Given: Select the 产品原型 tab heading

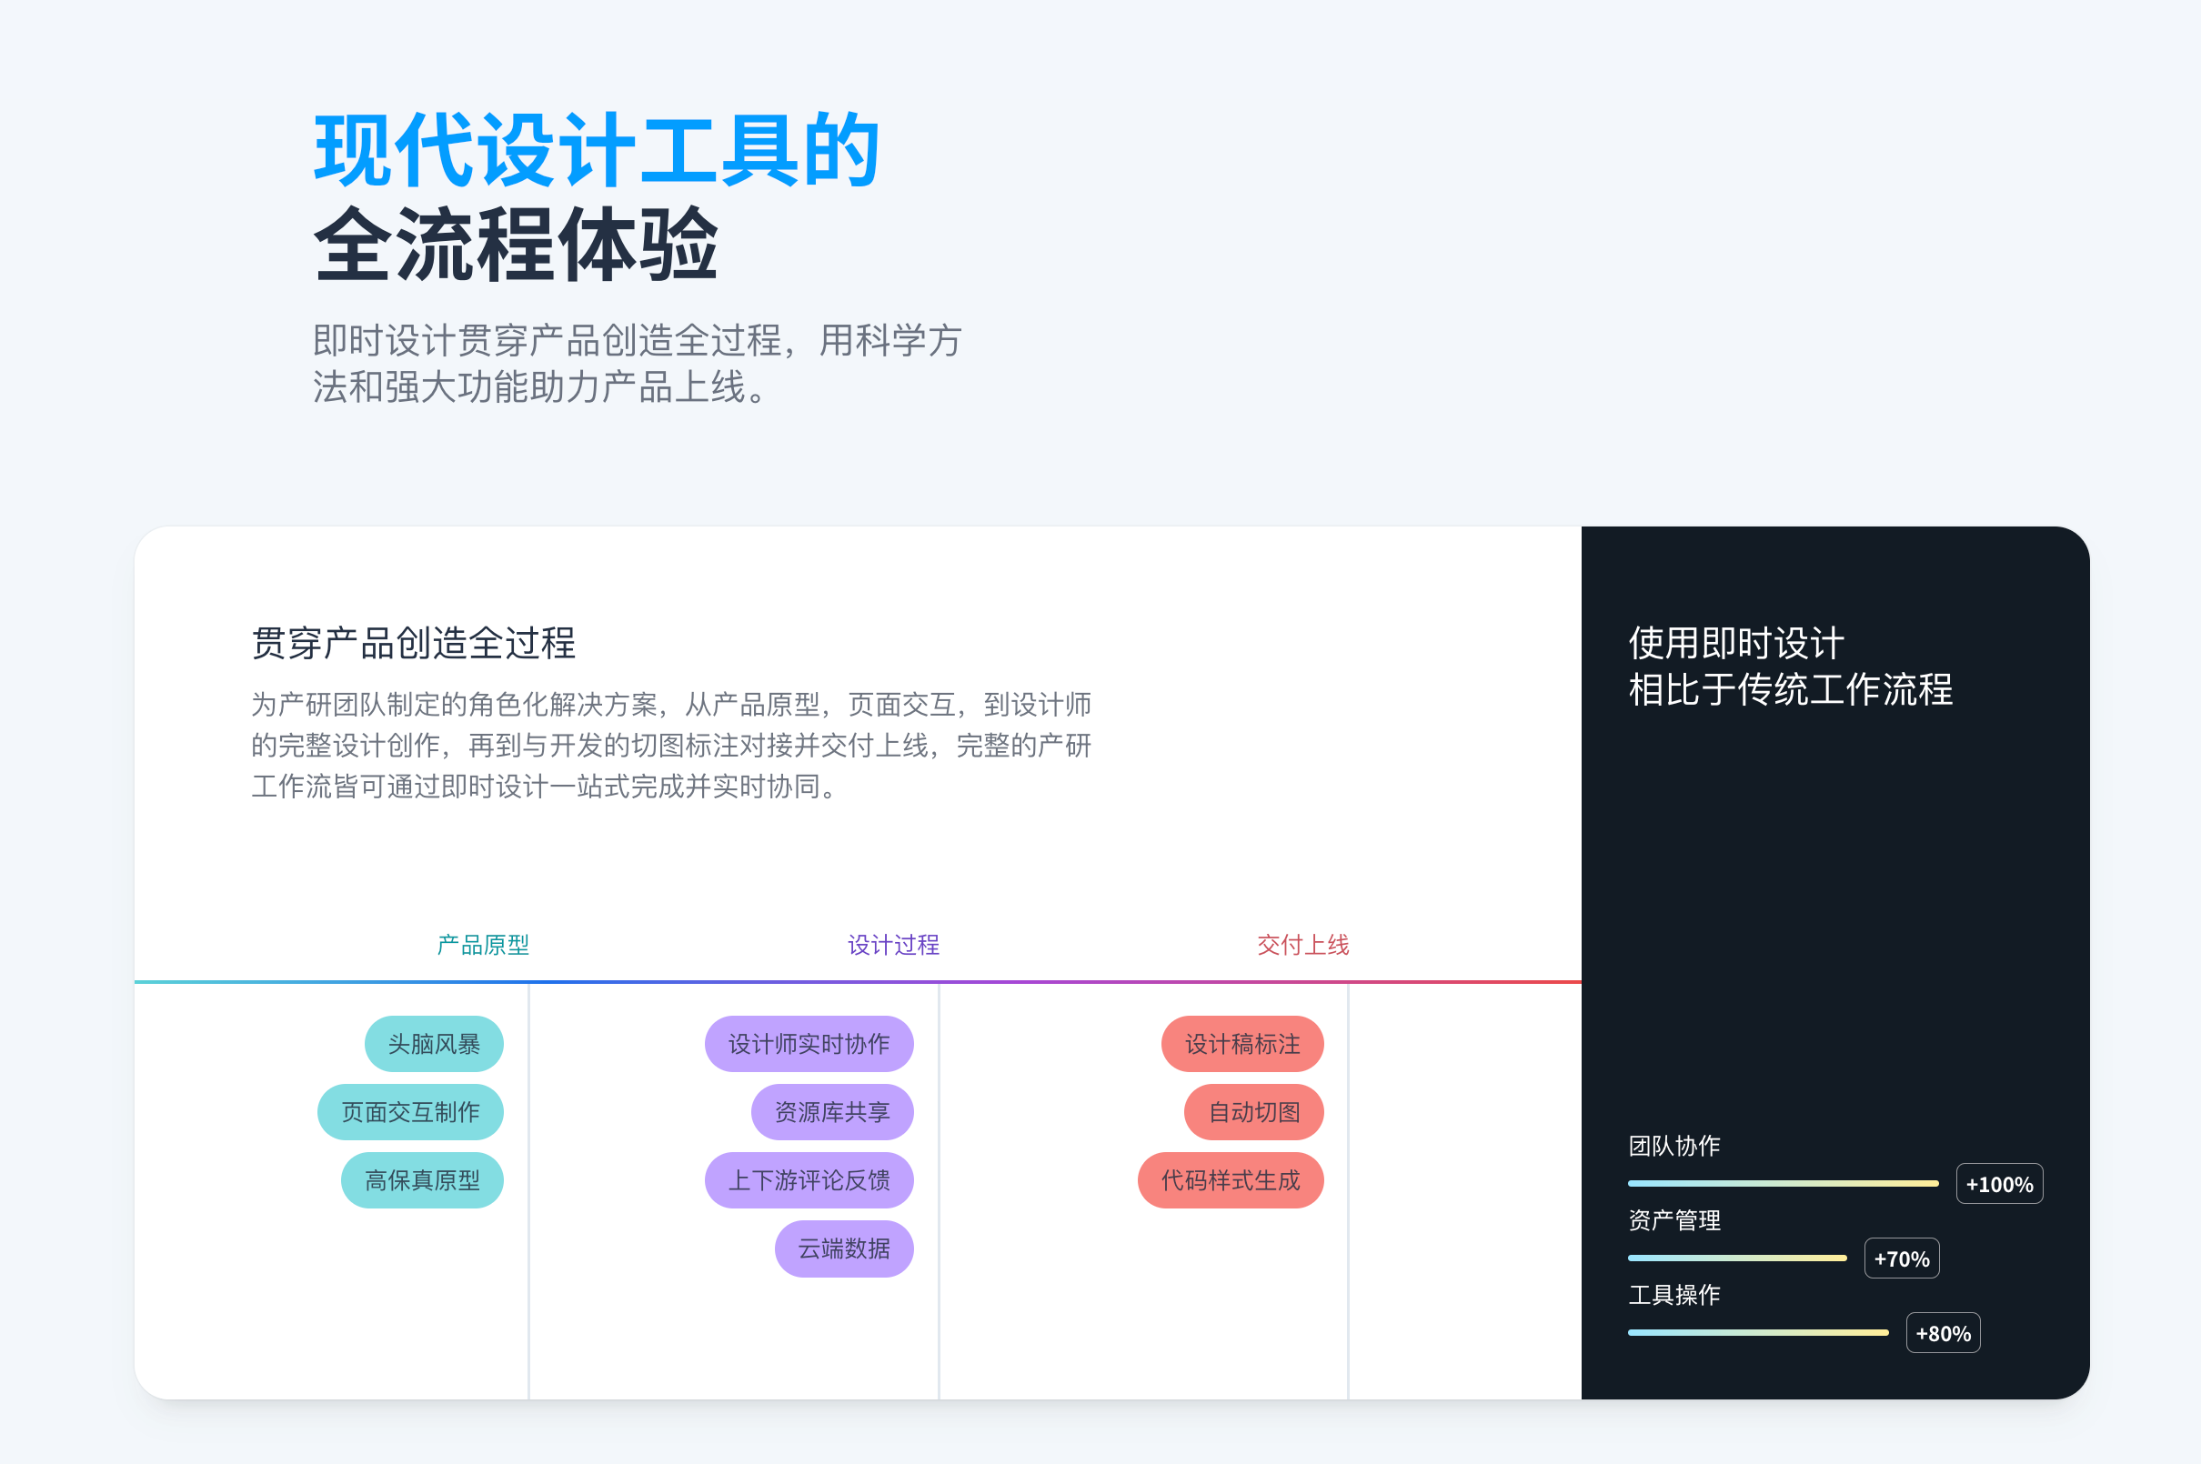Looking at the screenshot, I should (x=483, y=945).
